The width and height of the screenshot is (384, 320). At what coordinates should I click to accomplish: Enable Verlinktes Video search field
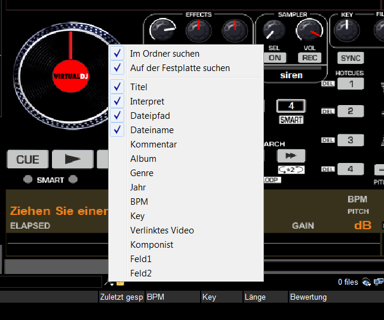(186, 230)
